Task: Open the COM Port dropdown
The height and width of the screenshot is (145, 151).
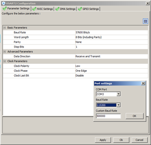Action: click(119, 94)
